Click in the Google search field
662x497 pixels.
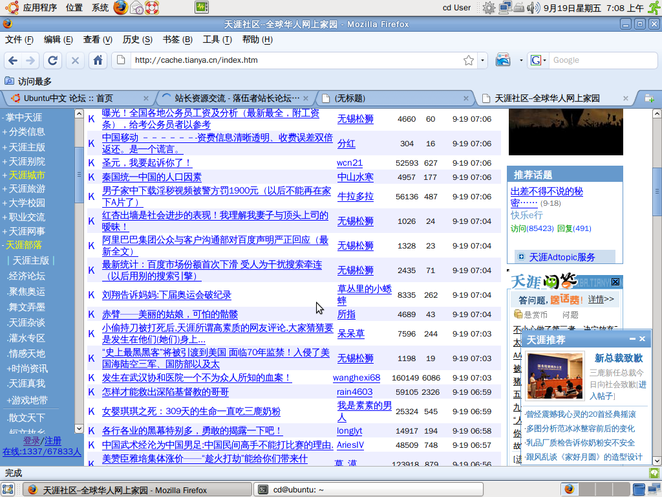click(x=603, y=60)
